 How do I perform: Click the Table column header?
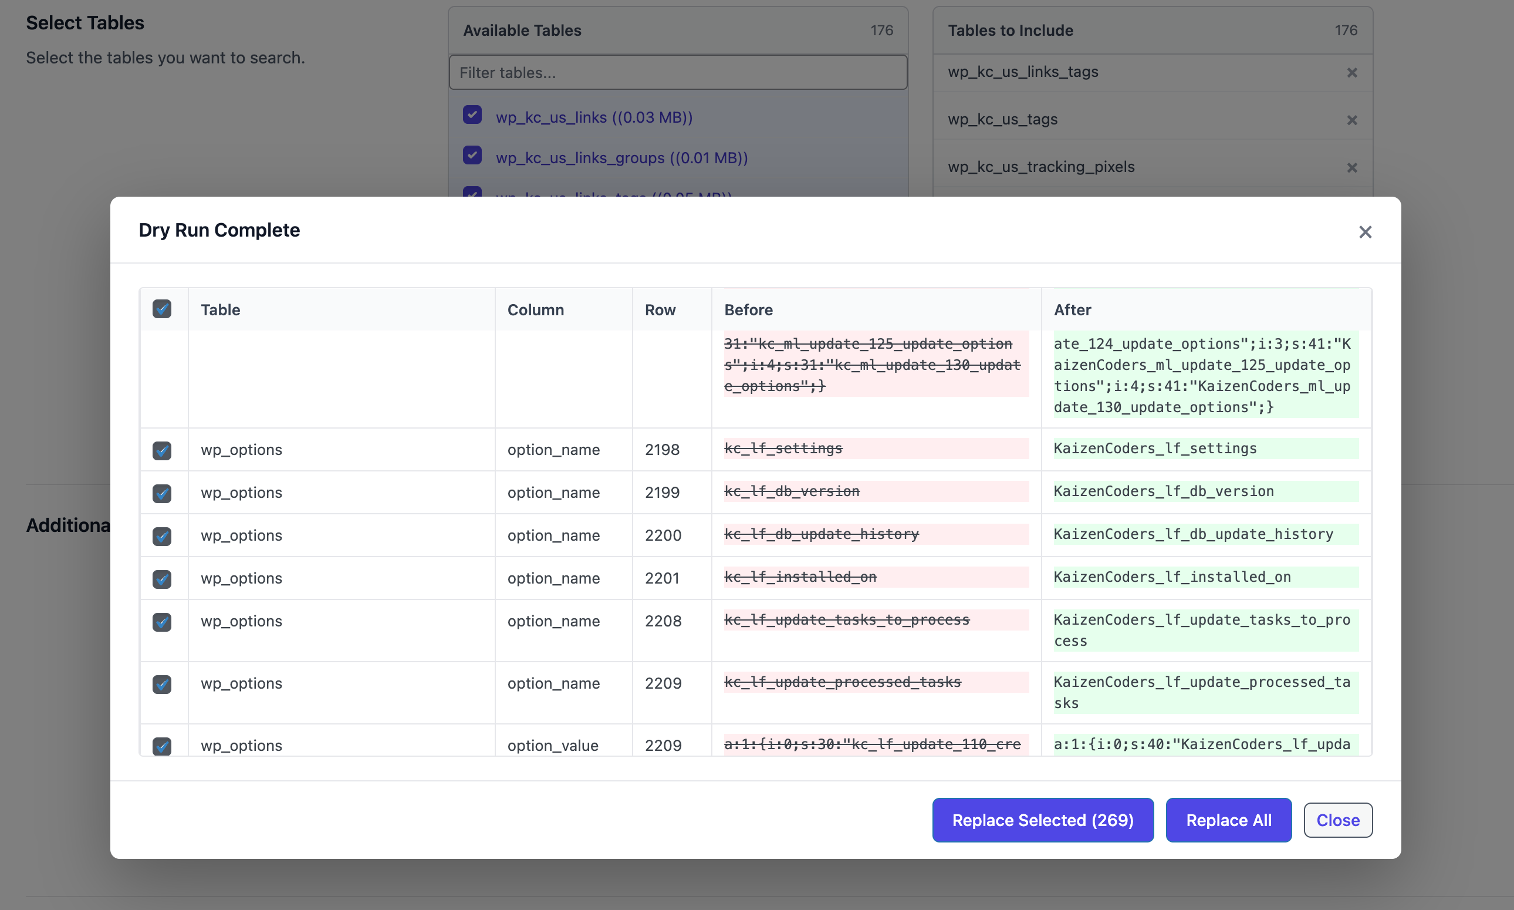221,309
